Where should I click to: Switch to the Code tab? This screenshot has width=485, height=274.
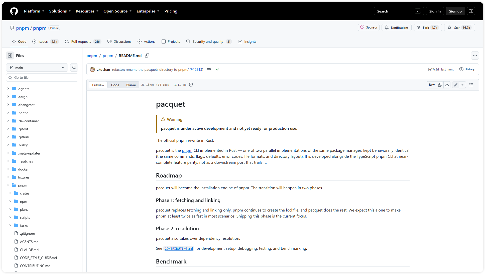(19, 41)
